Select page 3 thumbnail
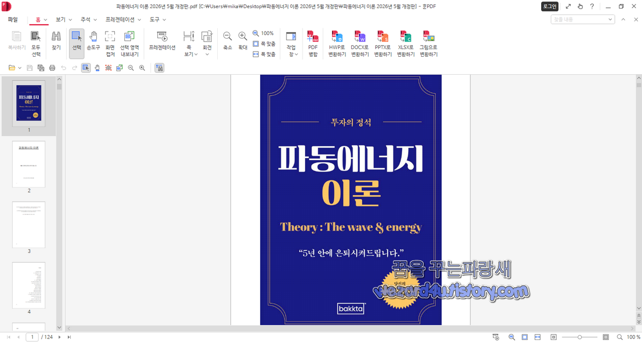 click(29, 225)
